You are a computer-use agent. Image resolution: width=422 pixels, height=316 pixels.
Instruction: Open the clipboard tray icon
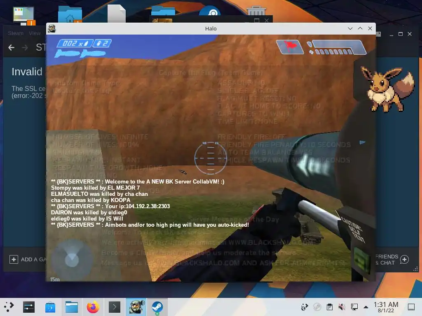coord(329,307)
